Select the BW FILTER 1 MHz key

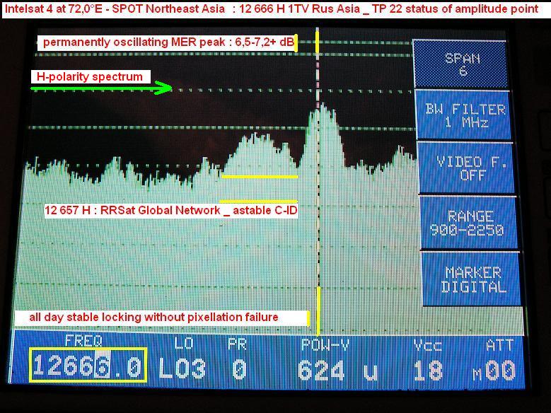point(465,115)
